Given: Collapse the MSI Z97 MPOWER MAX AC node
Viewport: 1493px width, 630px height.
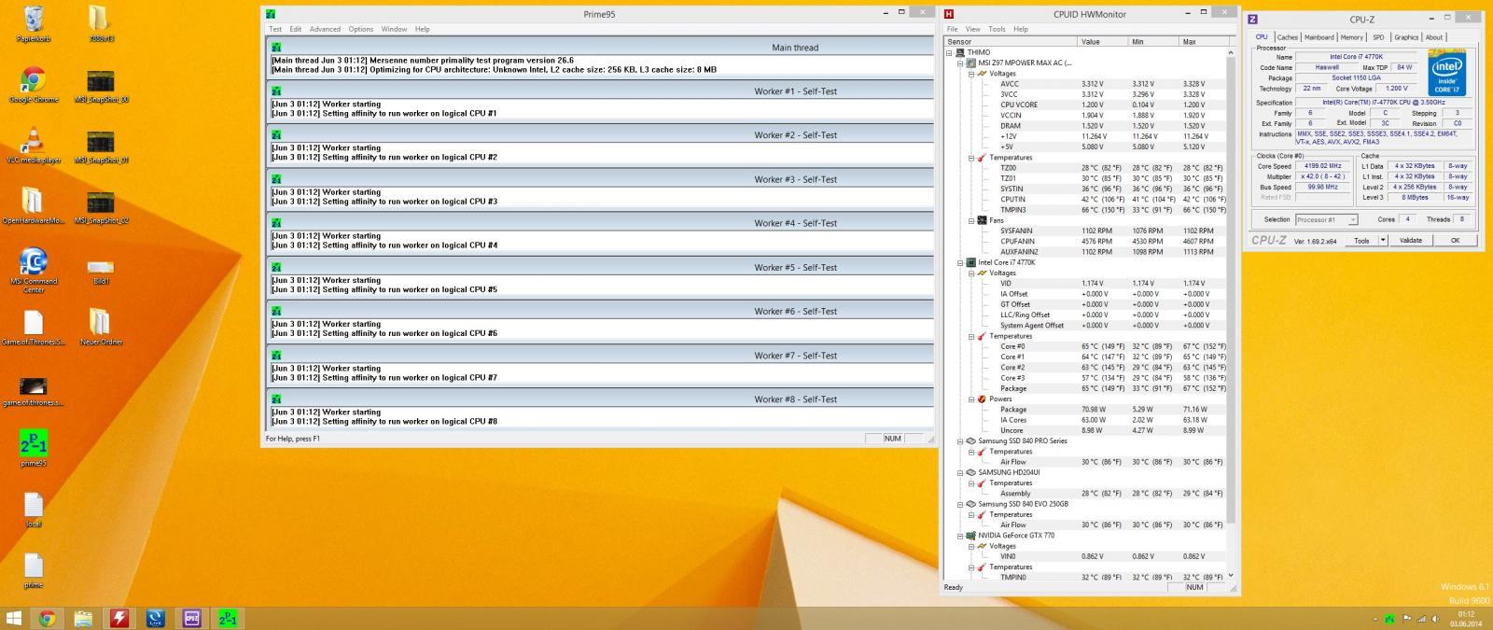Looking at the screenshot, I should coord(960,63).
